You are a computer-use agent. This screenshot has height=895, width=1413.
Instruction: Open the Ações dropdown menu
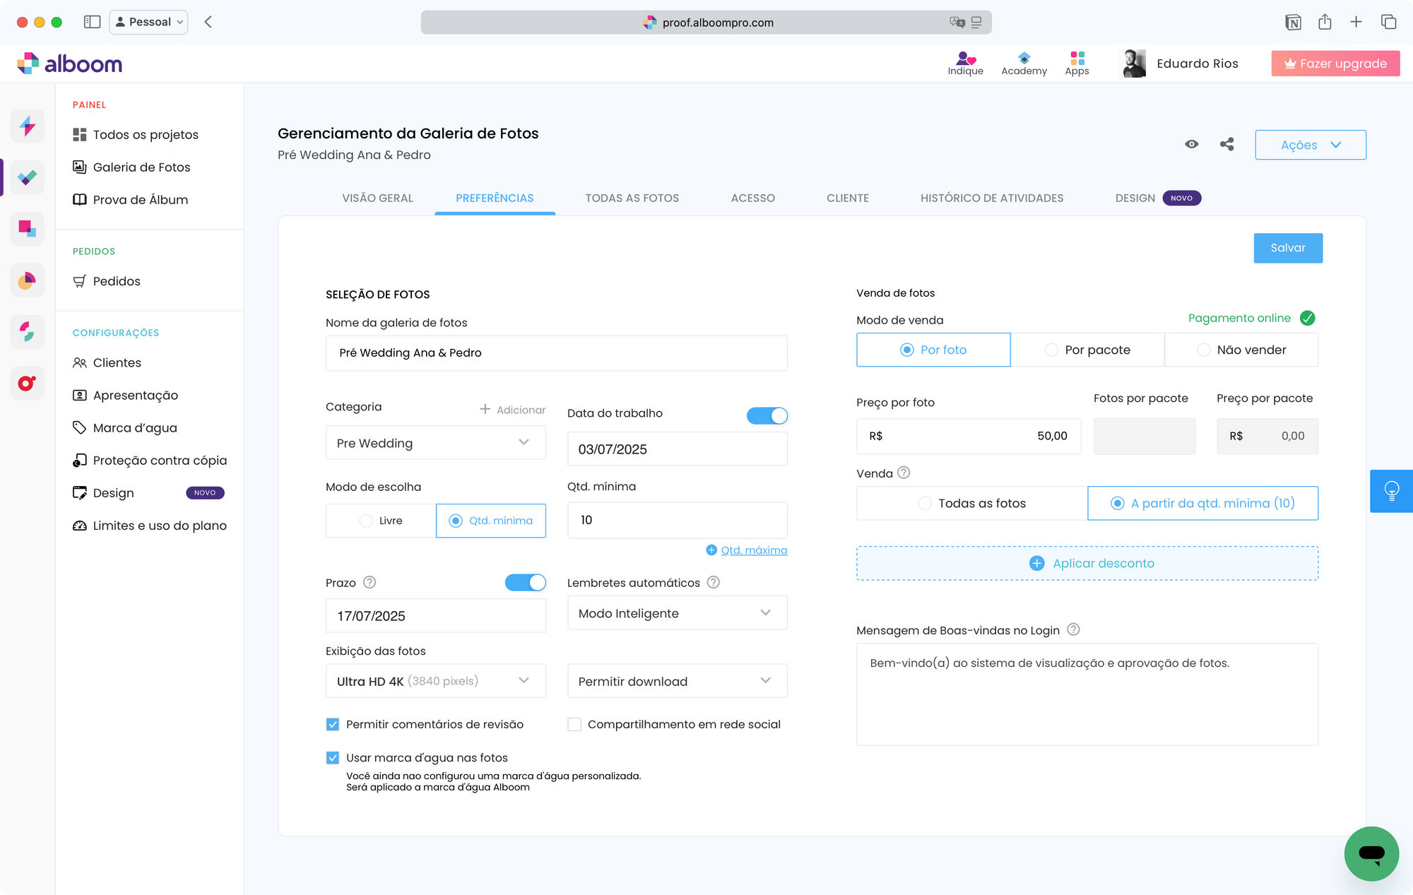1310,145
